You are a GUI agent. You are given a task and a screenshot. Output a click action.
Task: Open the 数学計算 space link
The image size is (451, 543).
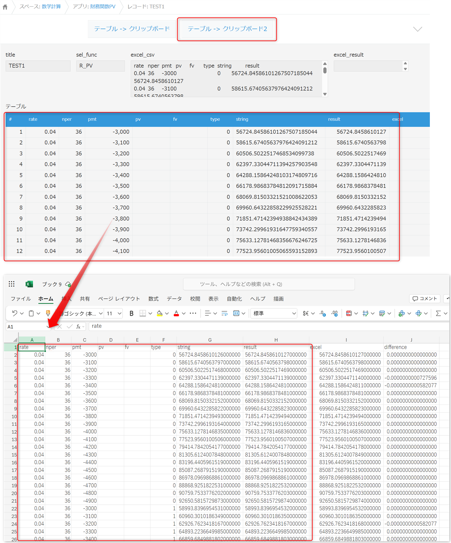click(51, 7)
